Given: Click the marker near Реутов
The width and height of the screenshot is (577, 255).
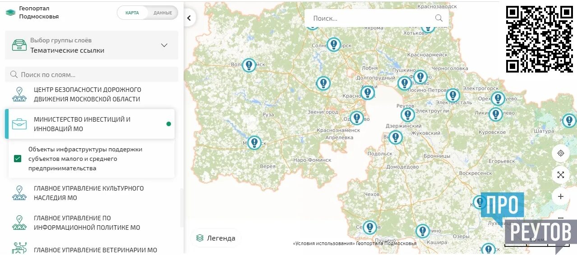Looking at the screenshot, I should point(408,115).
